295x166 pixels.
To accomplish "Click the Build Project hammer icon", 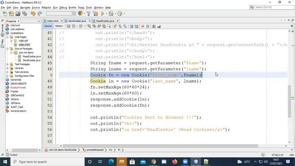I will tap(88, 13).
